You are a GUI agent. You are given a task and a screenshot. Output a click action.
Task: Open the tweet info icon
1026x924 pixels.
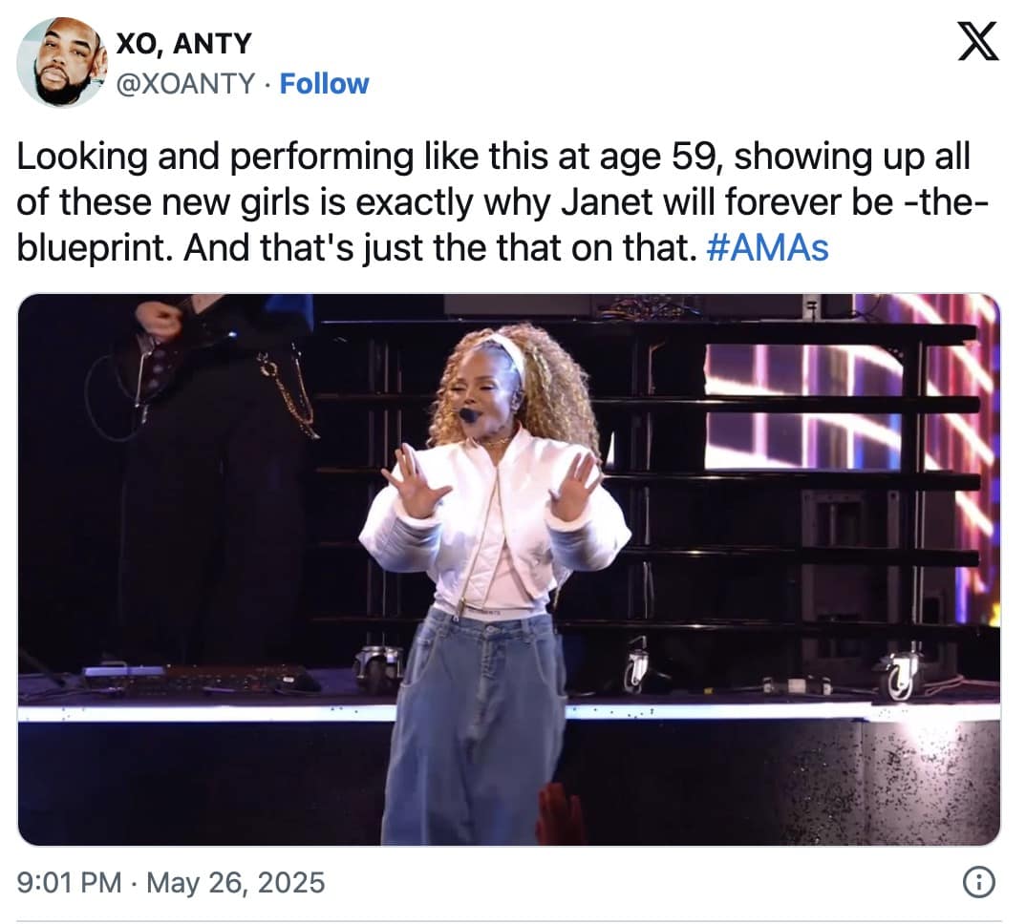[x=975, y=883]
